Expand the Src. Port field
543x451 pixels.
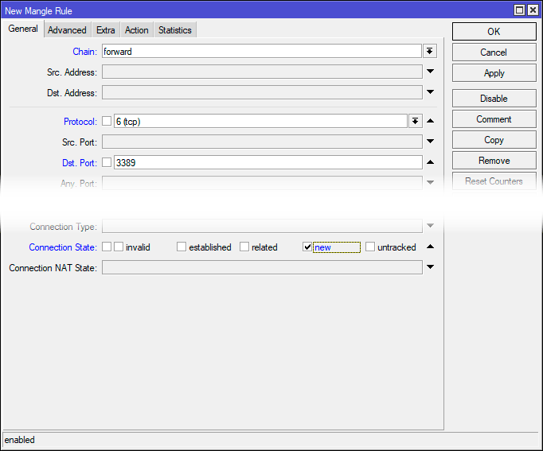click(430, 142)
